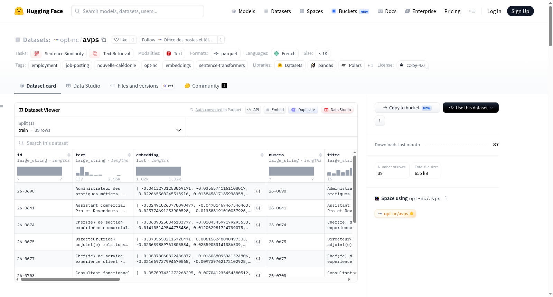Open the Data Studio tab
553x297 pixels.
pyautogui.click(x=83, y=86)
